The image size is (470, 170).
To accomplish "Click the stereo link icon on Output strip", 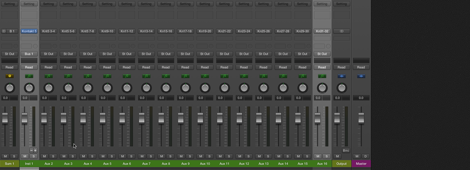I will pyautogui.click(x=342, y=31).
